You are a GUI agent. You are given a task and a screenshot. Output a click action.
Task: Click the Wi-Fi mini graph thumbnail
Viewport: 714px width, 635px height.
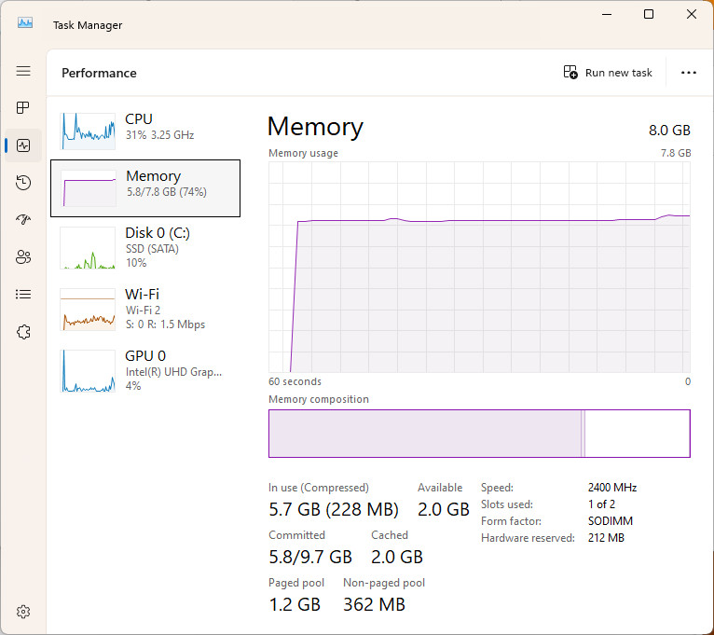pyautogui.click(x=88, y=310)
